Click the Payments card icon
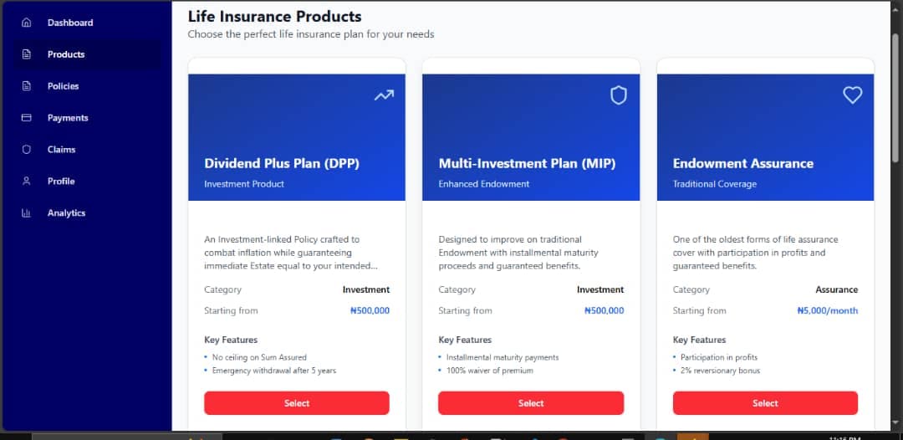Image resolution: width=903 pixels, height=440 pixels. point(26,118)
